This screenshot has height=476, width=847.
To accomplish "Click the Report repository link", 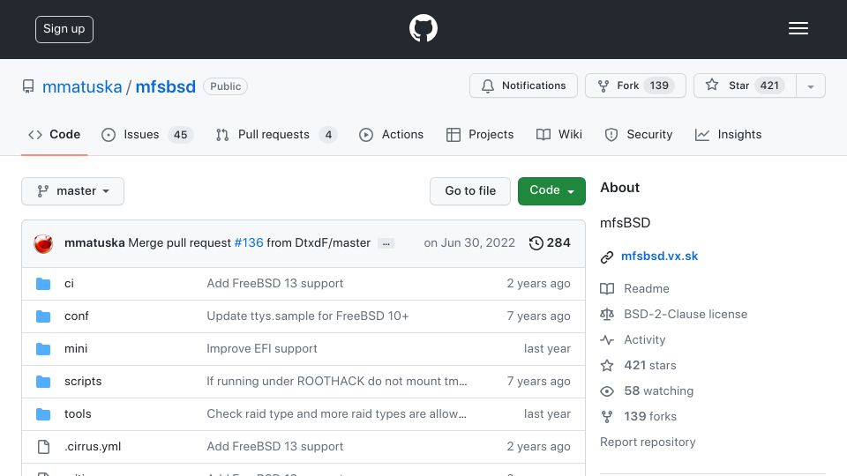I will 648,443.
